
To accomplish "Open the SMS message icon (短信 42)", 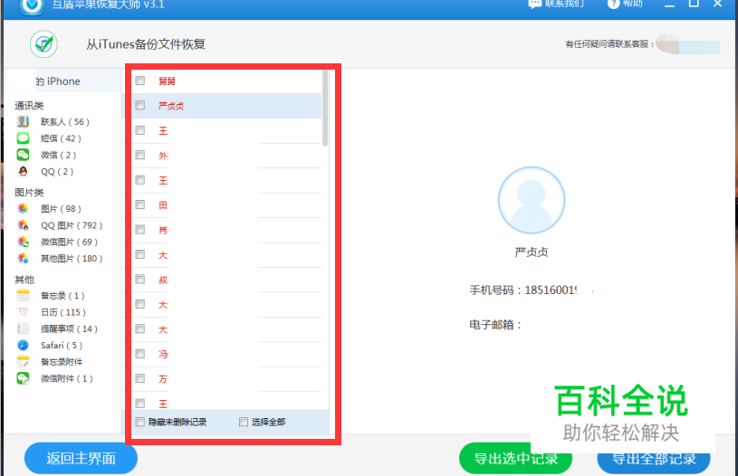I will coord(23,138).
